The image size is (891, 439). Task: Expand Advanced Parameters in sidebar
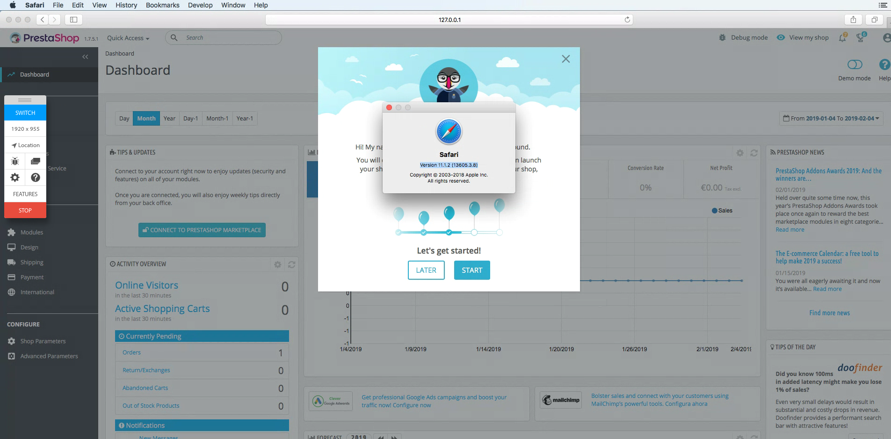[49, 356]
